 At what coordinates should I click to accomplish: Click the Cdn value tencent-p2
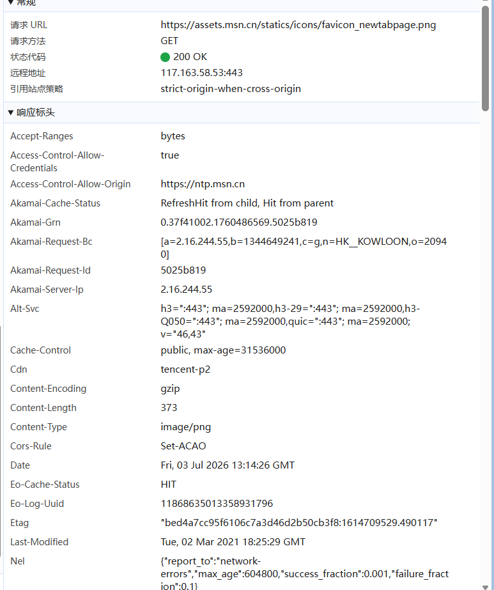coord(185,369)
